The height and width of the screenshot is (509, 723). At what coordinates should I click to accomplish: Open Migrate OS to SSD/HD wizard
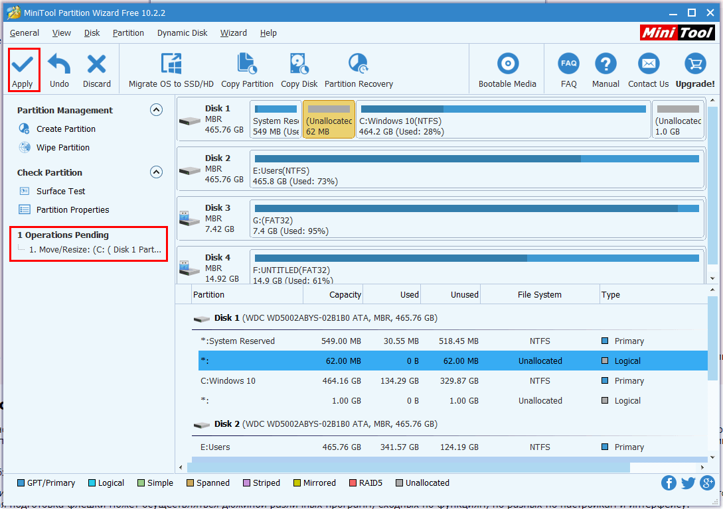171,70
